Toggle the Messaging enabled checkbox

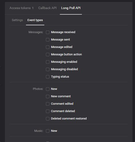tap(48, 62)
